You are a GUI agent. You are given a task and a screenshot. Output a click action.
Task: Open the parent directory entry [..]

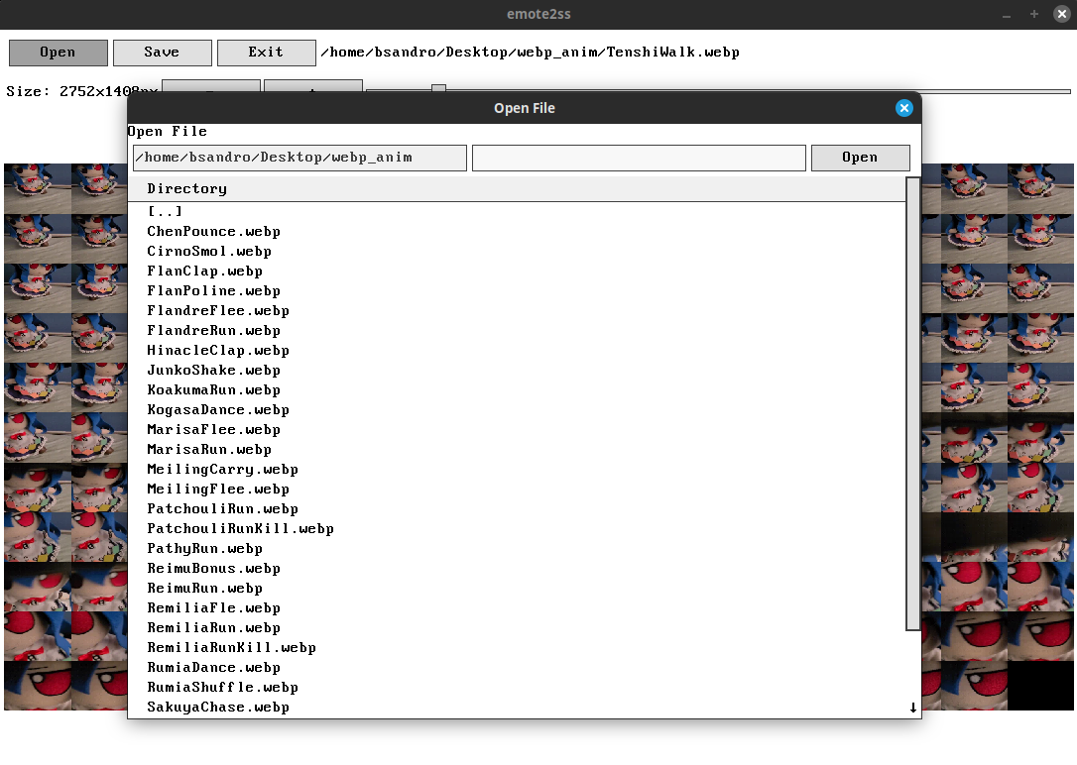(167, 211)
